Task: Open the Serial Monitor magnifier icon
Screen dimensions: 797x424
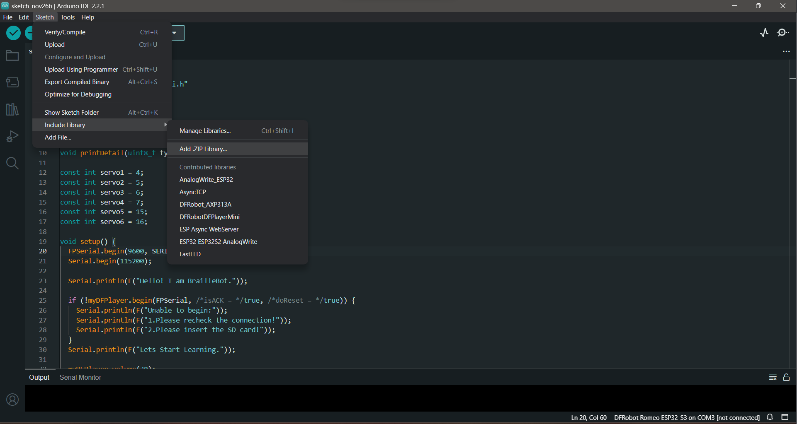Action: pos(783,33)
